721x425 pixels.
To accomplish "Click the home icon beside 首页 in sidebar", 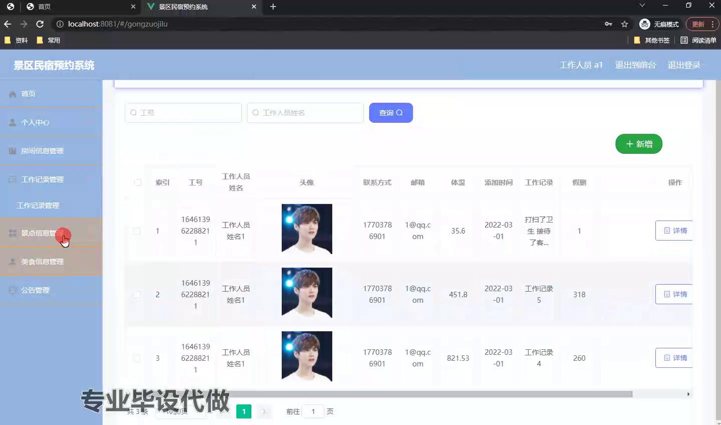I will (x=13, y=94).
